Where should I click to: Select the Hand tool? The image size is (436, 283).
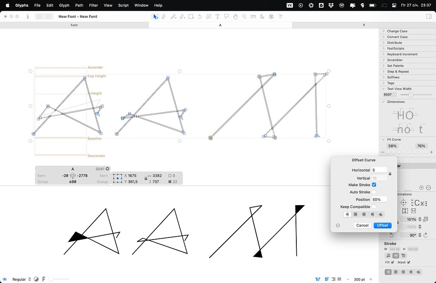[235, 17]
